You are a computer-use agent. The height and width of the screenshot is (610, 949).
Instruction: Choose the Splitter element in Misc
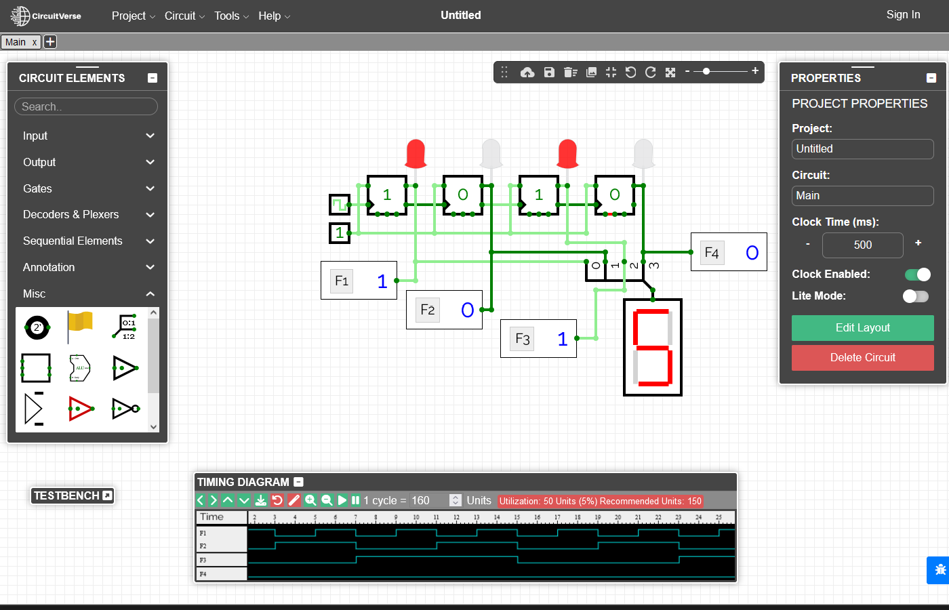tap(125, 327)
